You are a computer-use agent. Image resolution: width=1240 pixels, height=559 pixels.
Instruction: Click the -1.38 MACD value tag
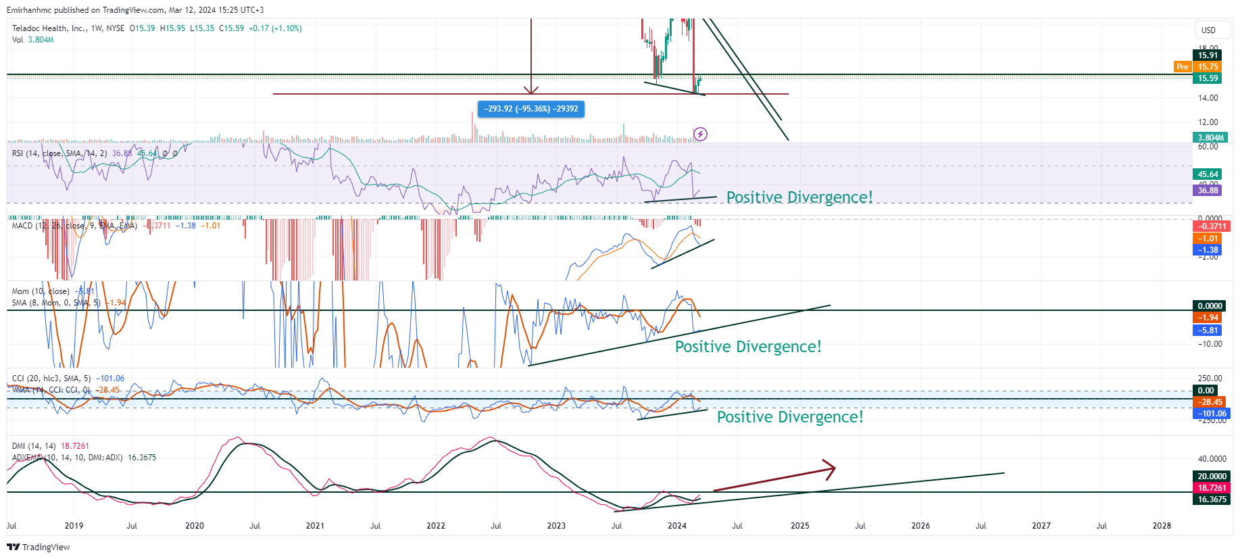(1208, 250)
